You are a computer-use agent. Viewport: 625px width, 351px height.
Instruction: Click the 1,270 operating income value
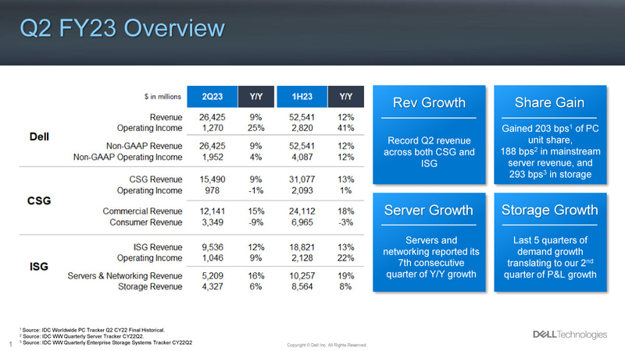pyautogui.click(x=212, y=128)
